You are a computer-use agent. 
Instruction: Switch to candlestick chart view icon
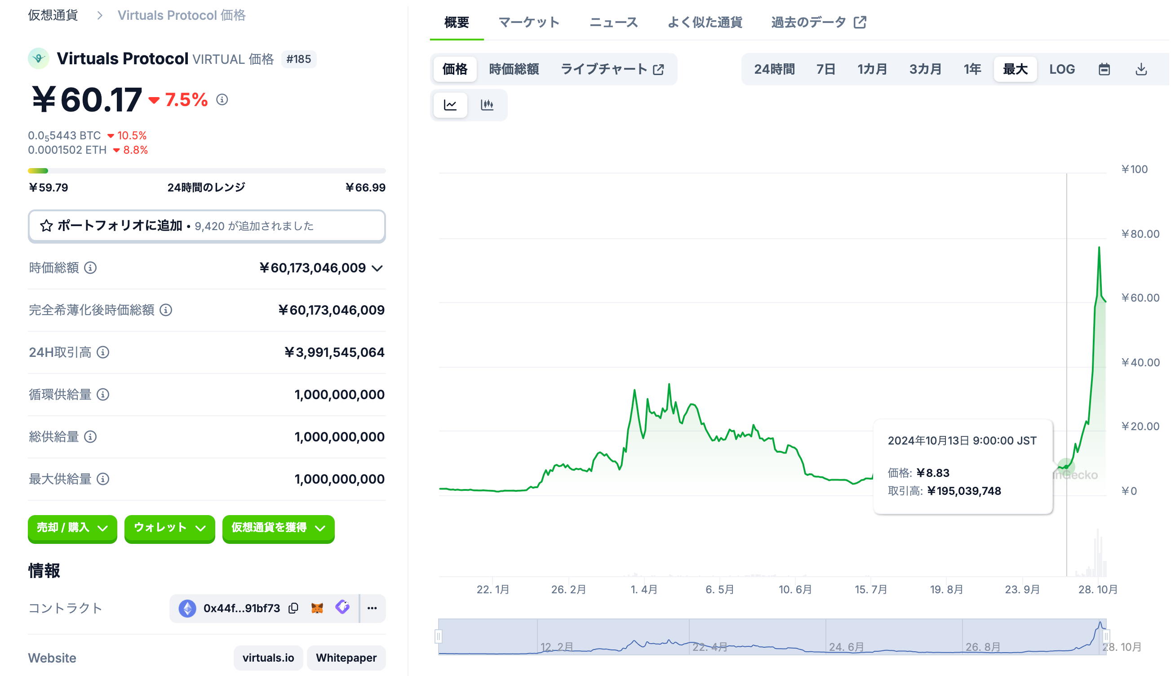click(x=486, y=105)
